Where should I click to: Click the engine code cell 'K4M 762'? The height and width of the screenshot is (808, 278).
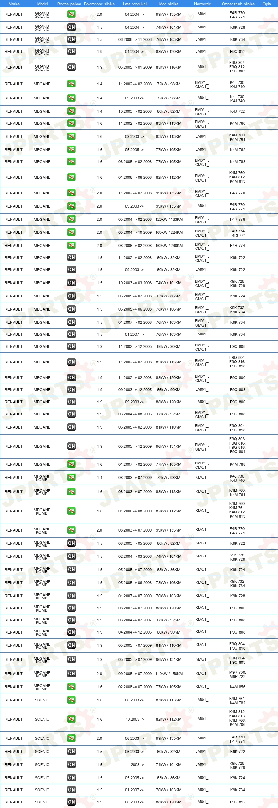pos(237,150)
